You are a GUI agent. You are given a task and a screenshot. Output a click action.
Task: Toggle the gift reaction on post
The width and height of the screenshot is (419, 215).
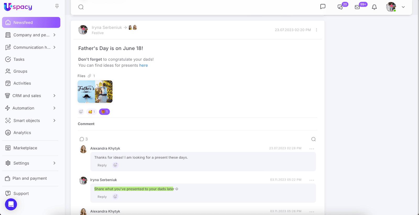(x=104, y=112)
